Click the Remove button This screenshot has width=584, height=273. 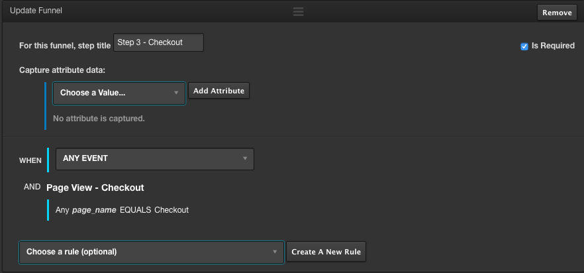(557, 13)
